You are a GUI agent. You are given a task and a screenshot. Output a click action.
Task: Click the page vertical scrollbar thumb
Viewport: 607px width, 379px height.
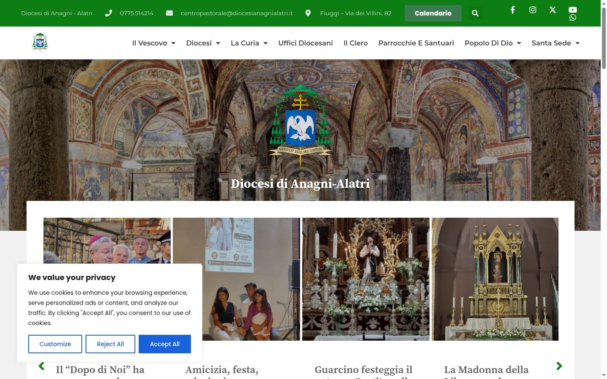tap(604, 38)
